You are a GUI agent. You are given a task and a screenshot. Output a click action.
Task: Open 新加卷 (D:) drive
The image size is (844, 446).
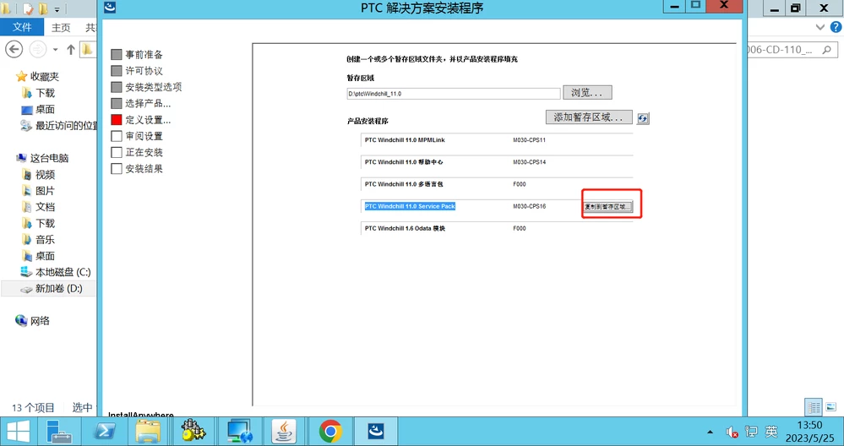point(52,288)
